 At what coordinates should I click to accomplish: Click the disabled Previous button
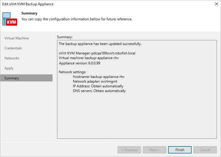tap(129, 150)
